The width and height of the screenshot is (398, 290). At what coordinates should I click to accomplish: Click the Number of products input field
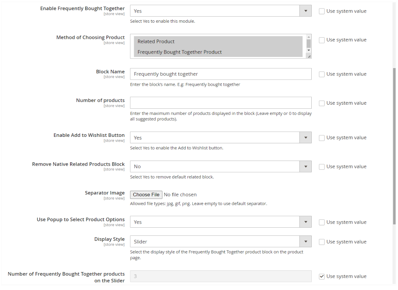220,103
